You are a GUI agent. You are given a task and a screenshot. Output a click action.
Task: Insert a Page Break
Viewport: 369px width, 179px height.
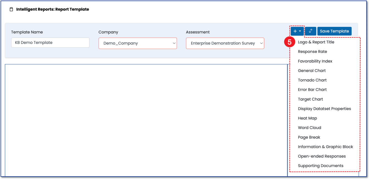click(309, 137)
